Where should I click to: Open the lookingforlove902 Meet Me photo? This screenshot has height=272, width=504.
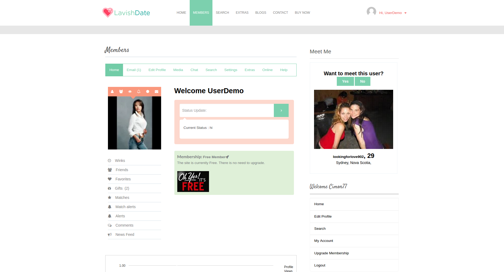tap(353, 119)
